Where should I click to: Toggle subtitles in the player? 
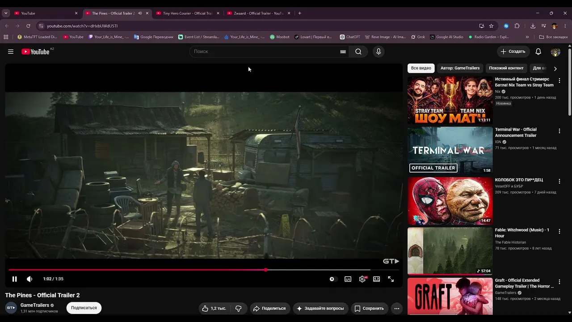tap(348, 279)
